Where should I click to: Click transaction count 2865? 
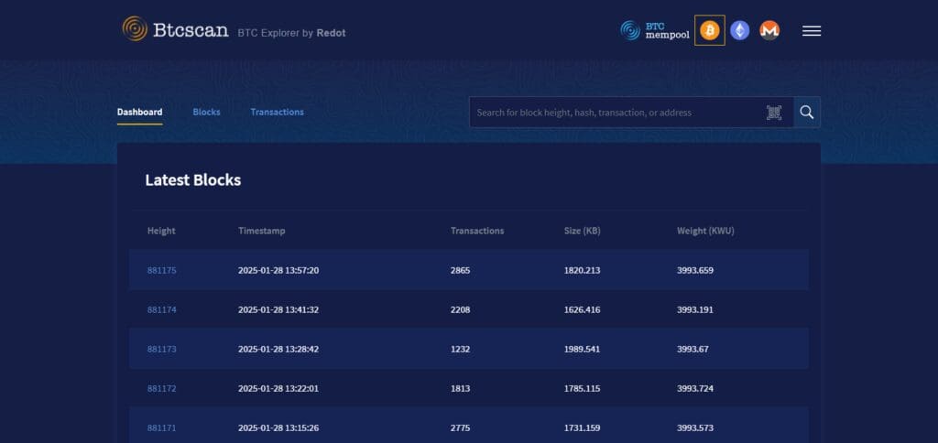(x=460, y=270)
